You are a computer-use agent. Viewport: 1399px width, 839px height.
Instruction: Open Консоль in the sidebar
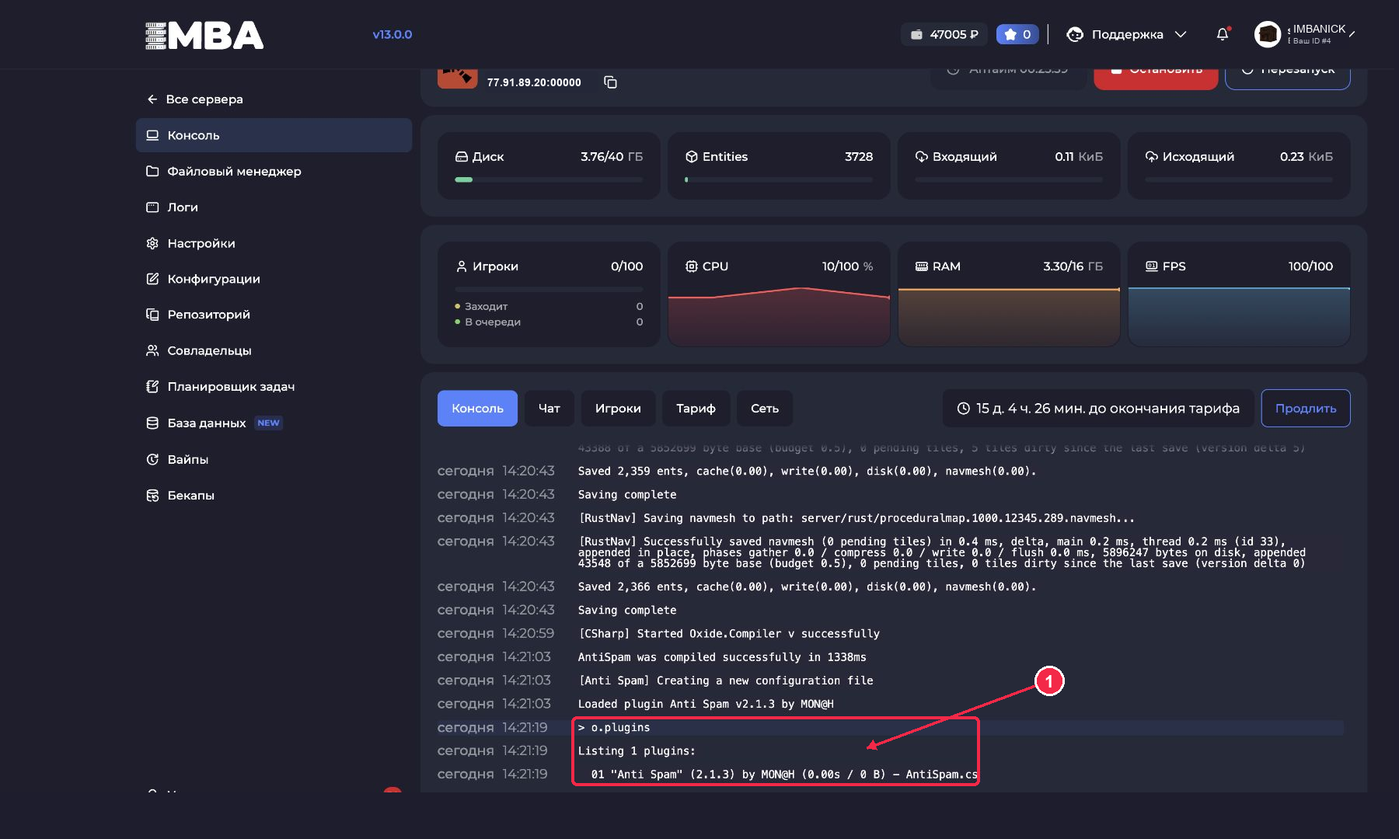(x=274, y=135)
